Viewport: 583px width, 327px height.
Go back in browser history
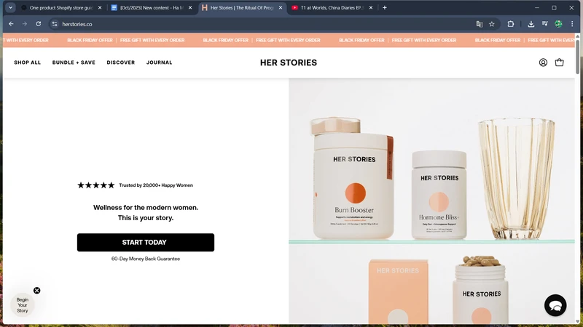click(x=11, y=24)
